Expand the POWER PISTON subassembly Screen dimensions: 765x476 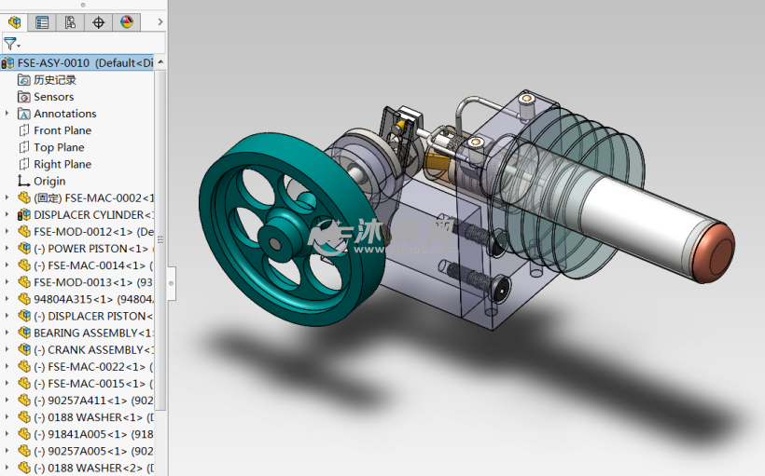point(7,249)
